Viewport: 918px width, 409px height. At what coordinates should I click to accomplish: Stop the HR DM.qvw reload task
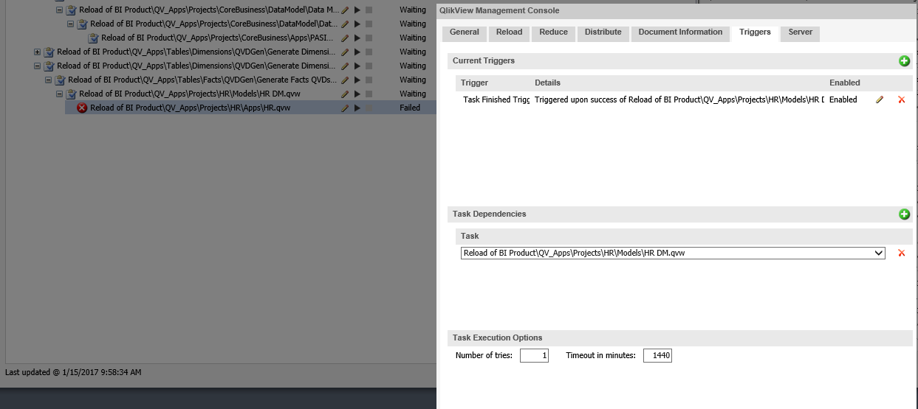369,94
